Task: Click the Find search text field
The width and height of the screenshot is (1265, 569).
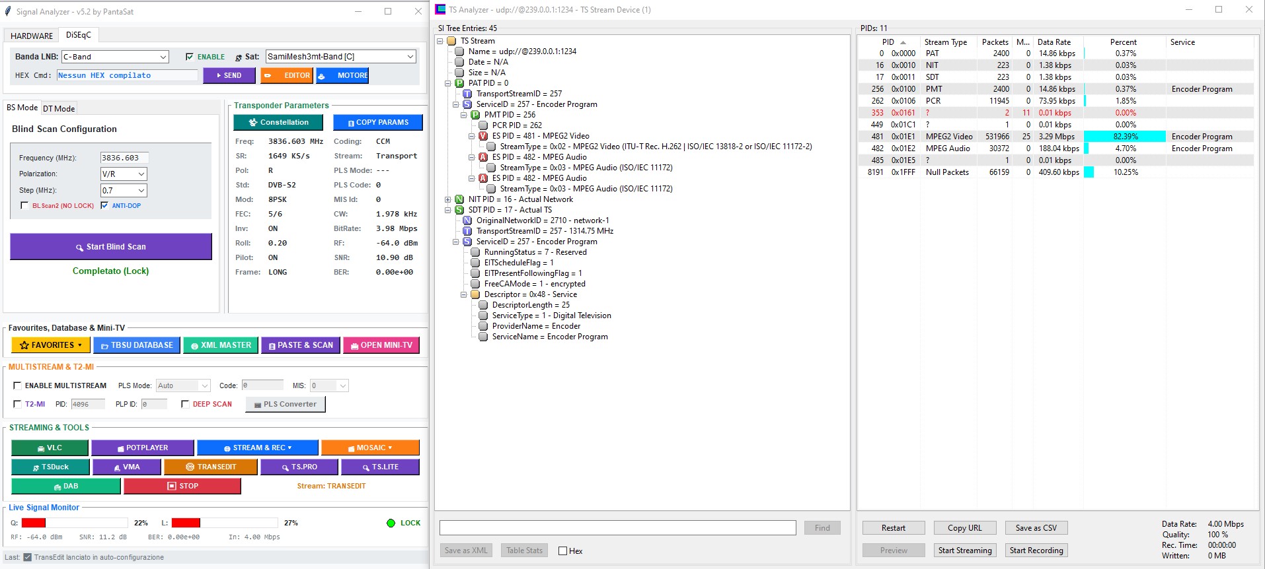Action: click(617, 527)
